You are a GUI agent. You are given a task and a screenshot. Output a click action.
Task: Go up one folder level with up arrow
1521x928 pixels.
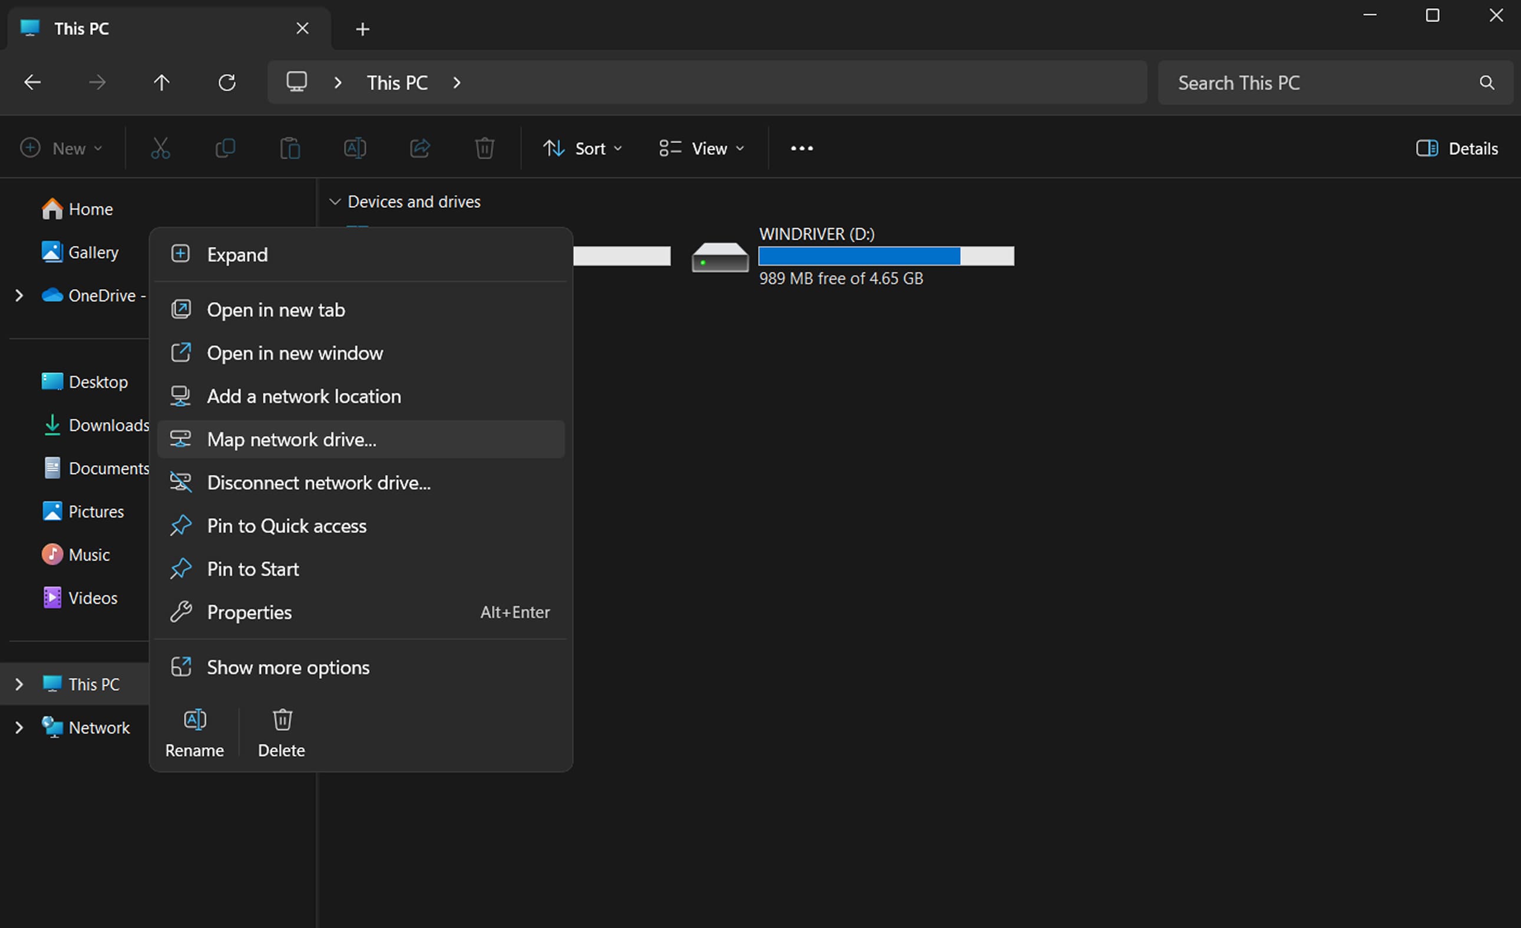(162, 82)
